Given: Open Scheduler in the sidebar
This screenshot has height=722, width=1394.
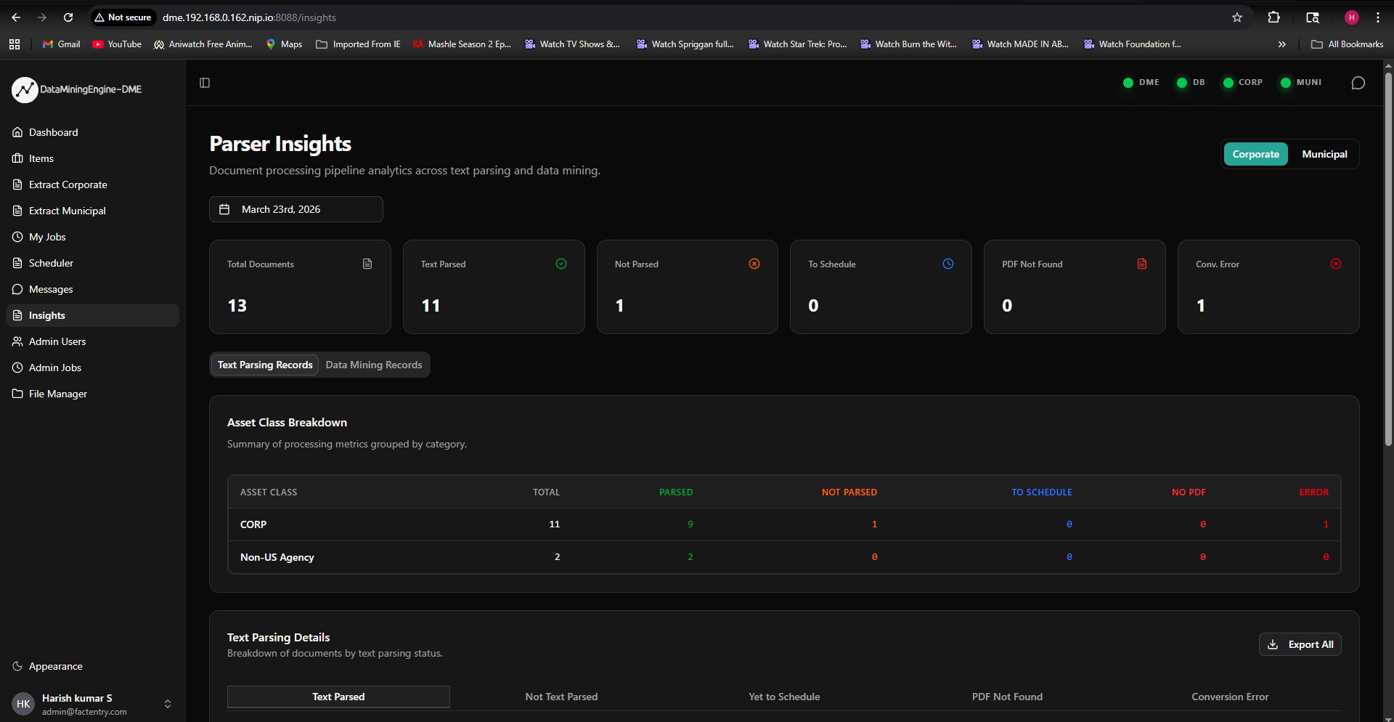Looking at the screenshot, I should tap(51, 263).
